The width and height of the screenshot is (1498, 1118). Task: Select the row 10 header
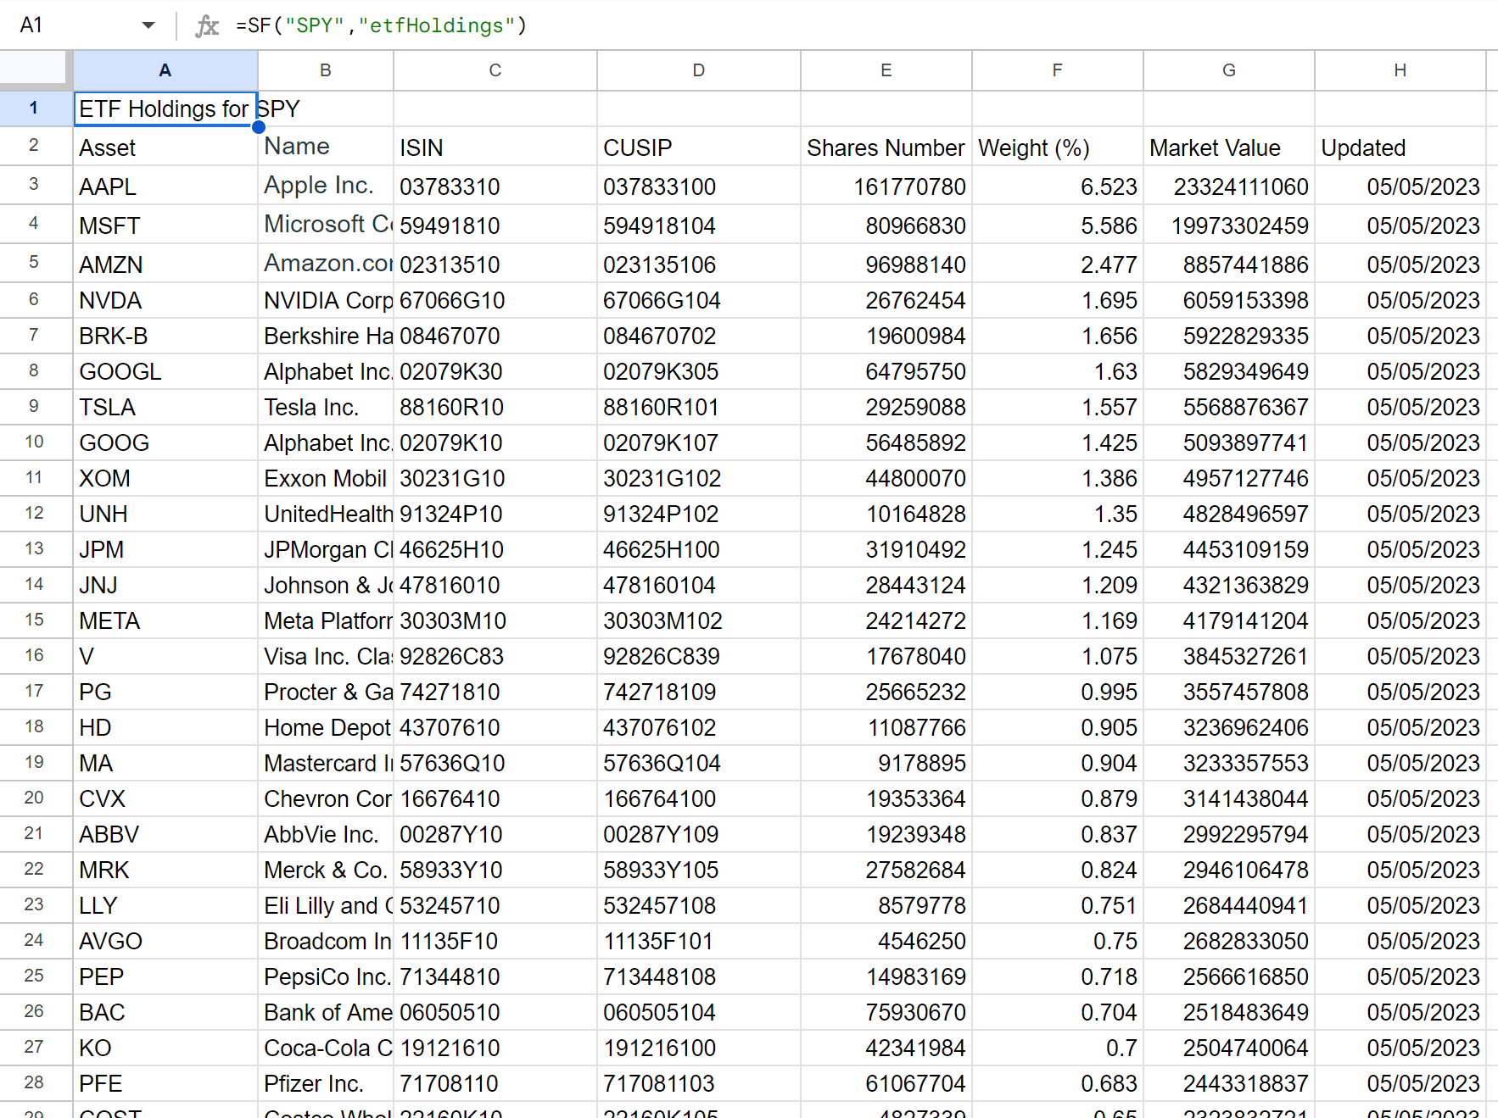[x=36, y=442]
